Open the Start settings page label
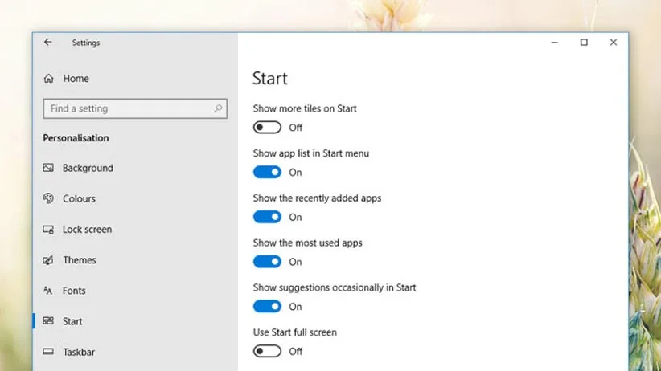The image size is (661, 371). [x=72, y=321]
